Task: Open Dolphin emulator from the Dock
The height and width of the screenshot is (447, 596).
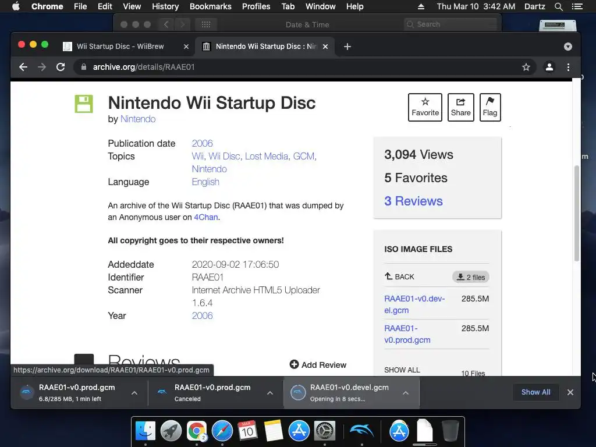Action: pyautogui.click(x=361, y=431)
